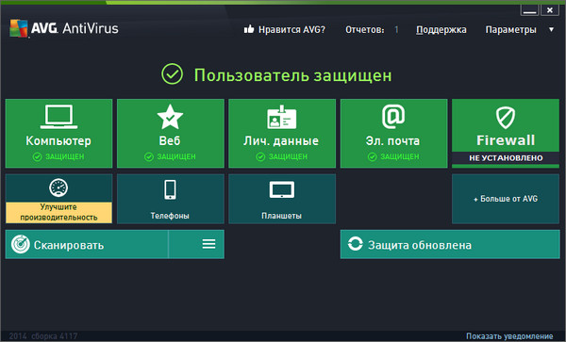This screenshot has height=342, width=566.
Task: Click Пользователь защищен status text
Action: pos(292,75)
